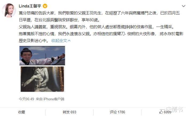Repost using 转发 693
The width and height of the screenshot is (186, 116).
(69, 112)
